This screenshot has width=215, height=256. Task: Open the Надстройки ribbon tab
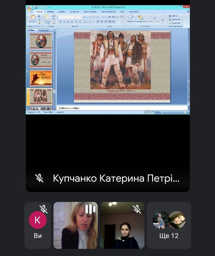click(x=134, y=12)
